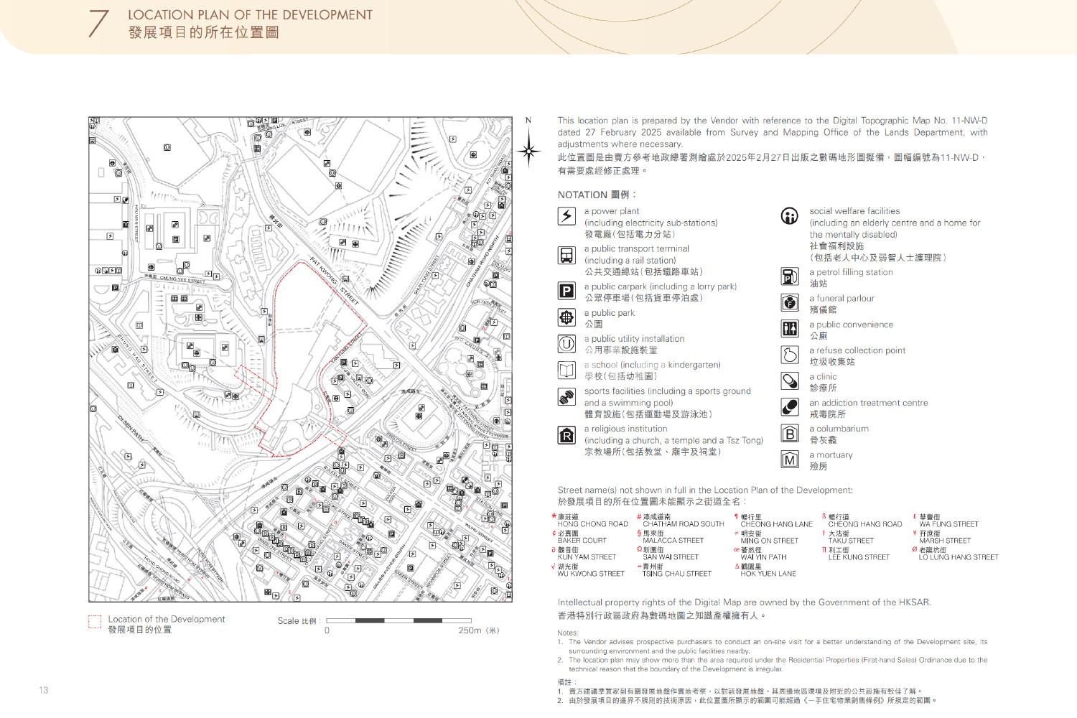This screenshot has height=718, width=1077.
Task: Click the DI SEN PATH map label
Action: click(131, 427)
